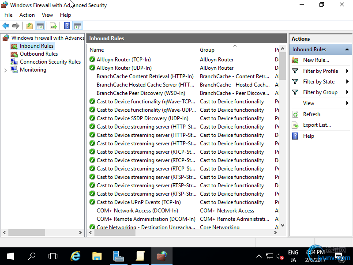This screenshot has width=353, height=265.
Task: Toggle the Show/Hide Console Tree icon
Action: pos(40,26)
